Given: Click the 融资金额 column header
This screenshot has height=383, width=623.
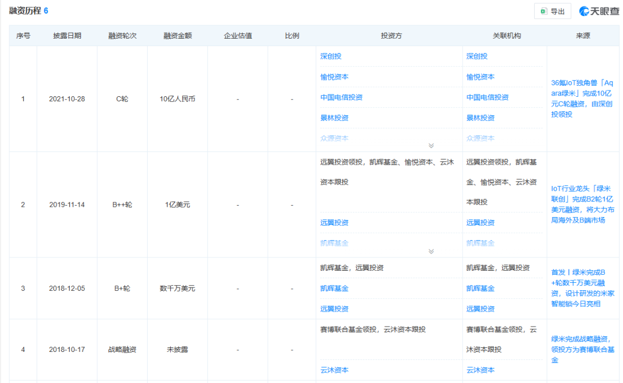Looking at the screenshot, I should point(178,36).
